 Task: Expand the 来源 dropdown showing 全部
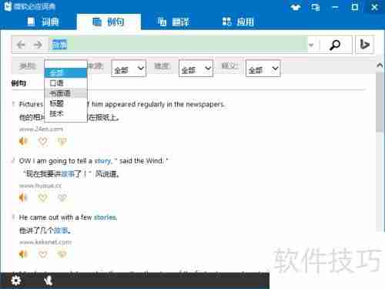click(129, 69)
